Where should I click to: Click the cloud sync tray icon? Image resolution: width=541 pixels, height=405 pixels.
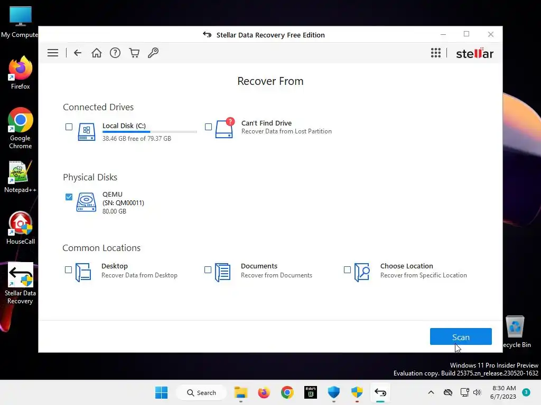pos(448,392)
